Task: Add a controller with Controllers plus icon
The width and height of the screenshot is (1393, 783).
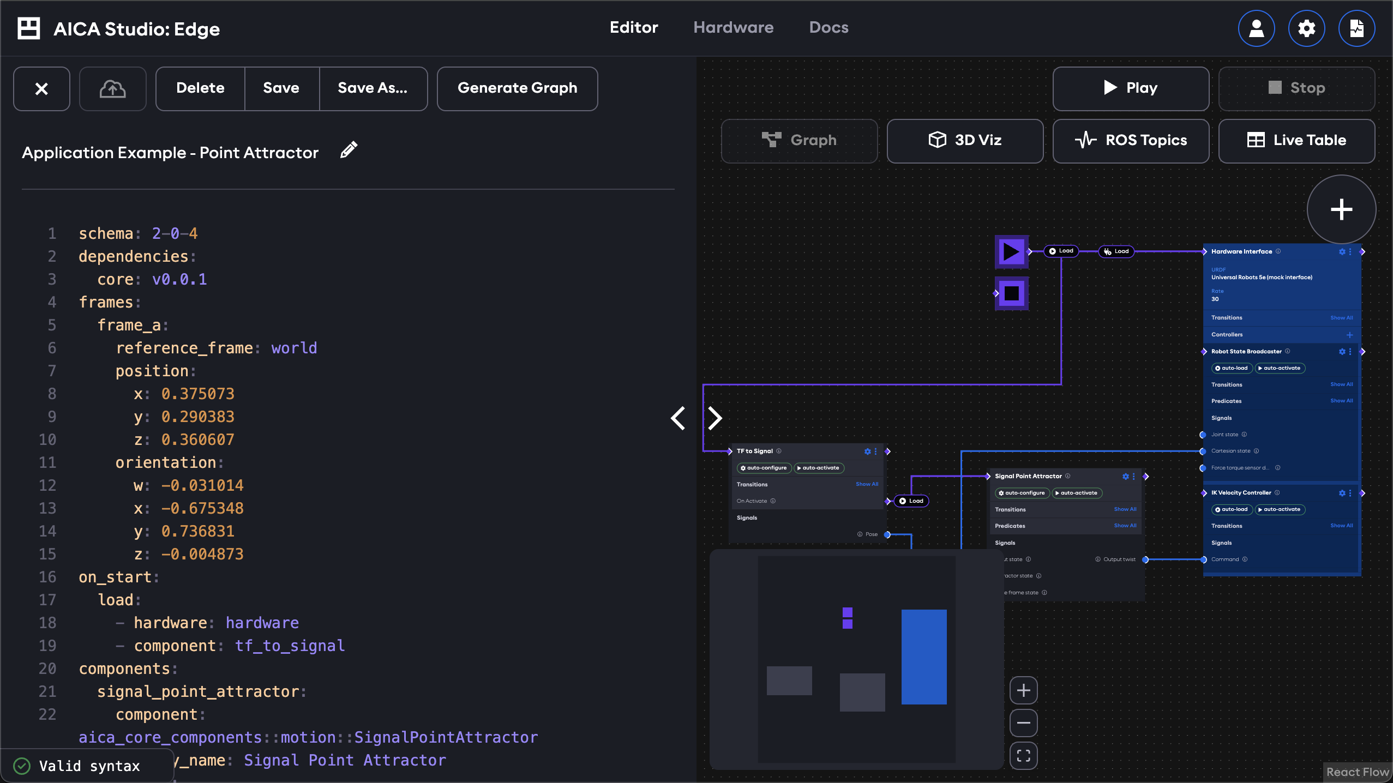Action: tap(1349, 335)
